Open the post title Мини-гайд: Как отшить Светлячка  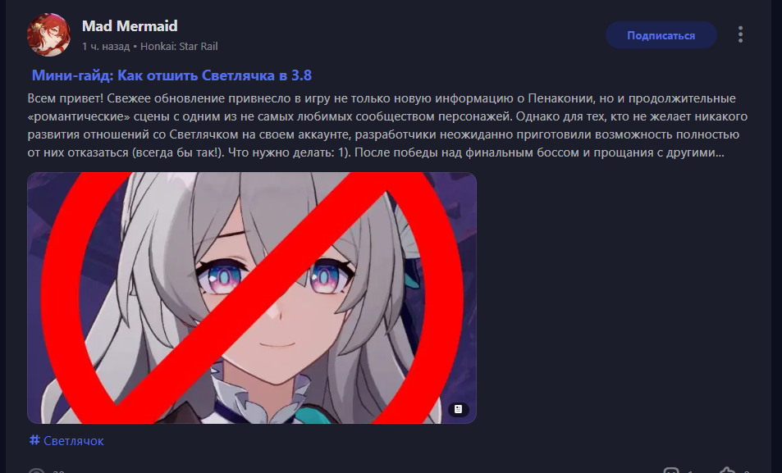[171, 75]
